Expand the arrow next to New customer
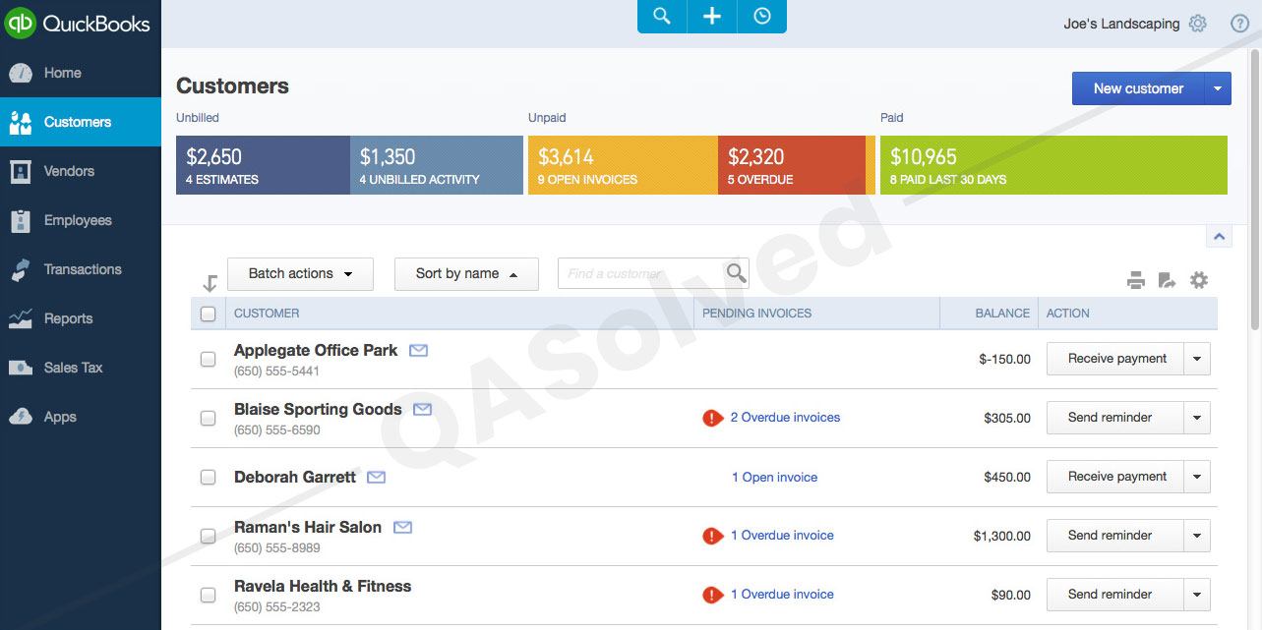Image resolution: width=1262 pixels, height=630 pixels. point(1218,88)
